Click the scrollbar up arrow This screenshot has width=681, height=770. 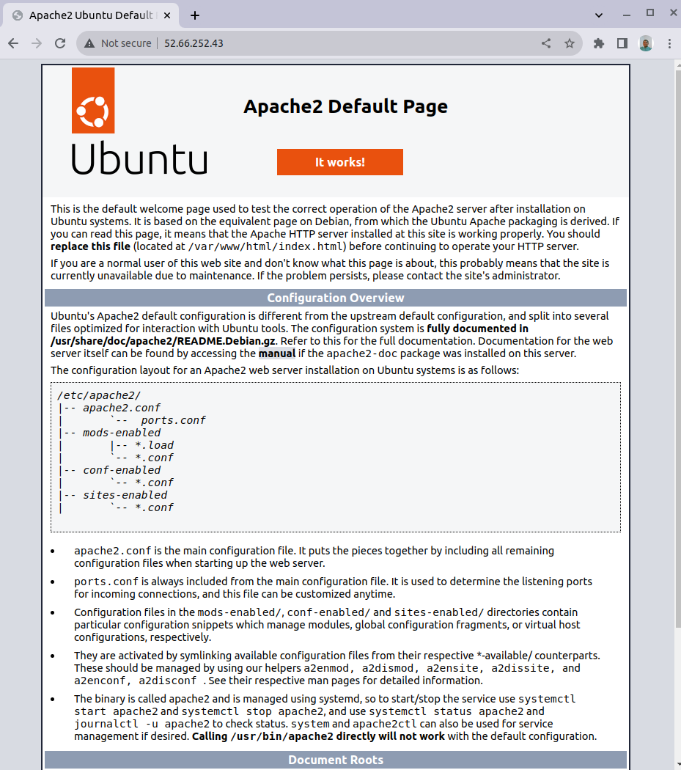[x=678, y=65]
